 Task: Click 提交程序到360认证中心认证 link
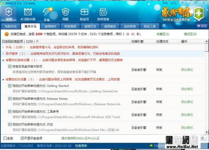[x=80, y=138]
